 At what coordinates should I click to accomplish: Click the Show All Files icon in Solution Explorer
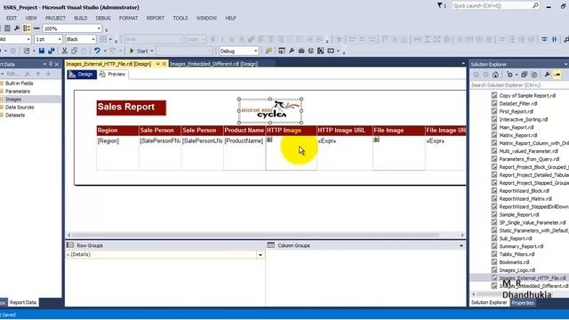coord(534,75)
